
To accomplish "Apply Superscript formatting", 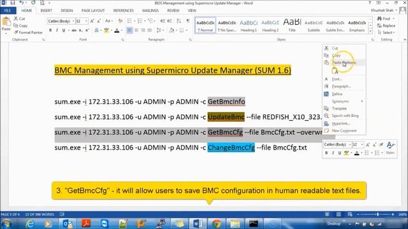I will point(87,31).
